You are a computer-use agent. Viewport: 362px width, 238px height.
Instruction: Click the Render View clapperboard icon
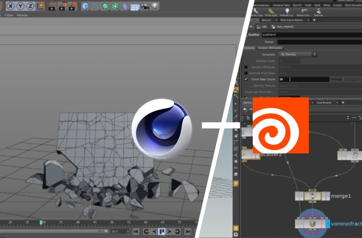(52, 7)
